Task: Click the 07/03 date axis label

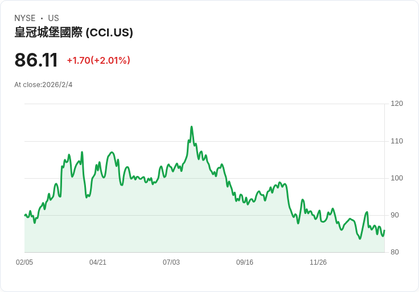Action: point(171,262)
